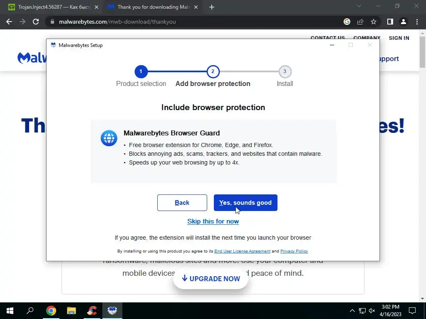Choose Skip this for now link
Screen dimensions: 426x319
click(213, 221)
